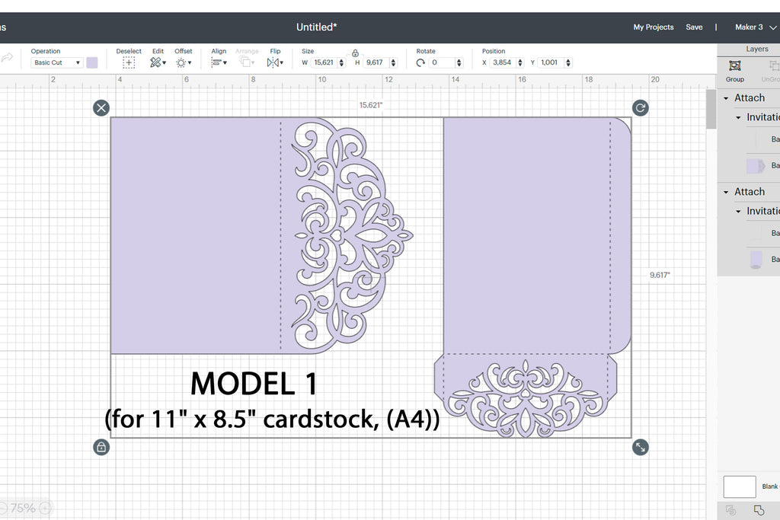Toggle the lock handle on selection's bottom-left

click(101, 448)
